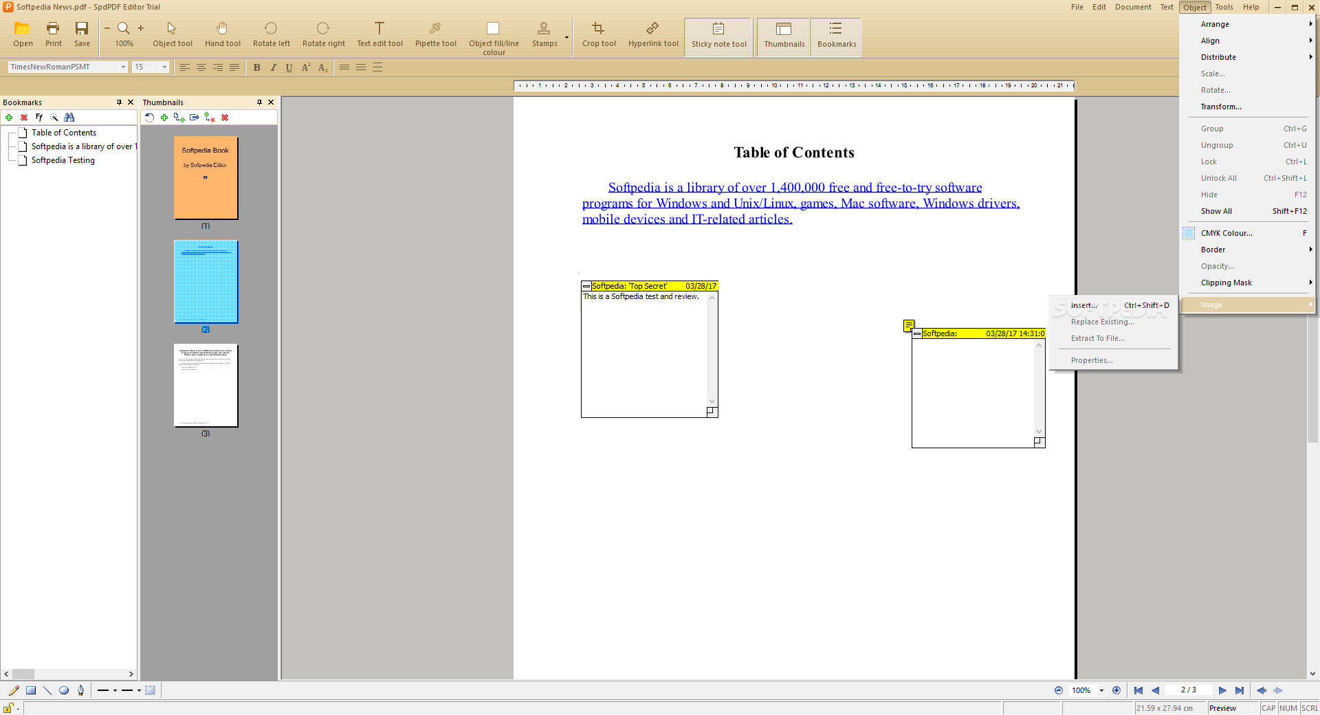The image size is (1320, 715).
Task: Select the Object tool
Action: (172, 34)
